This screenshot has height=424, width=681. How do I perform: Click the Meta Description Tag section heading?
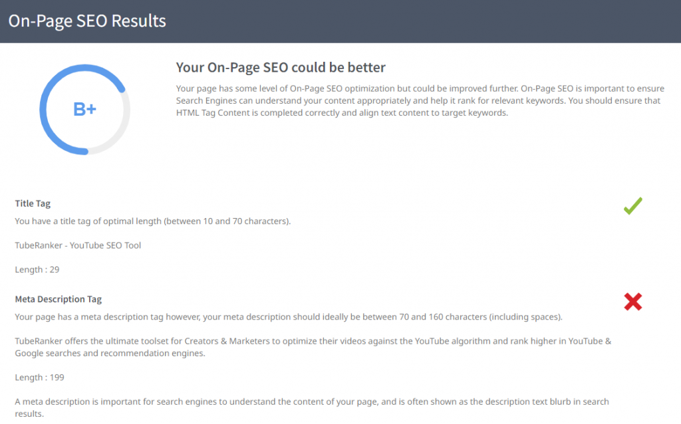(x=59, y=300)
